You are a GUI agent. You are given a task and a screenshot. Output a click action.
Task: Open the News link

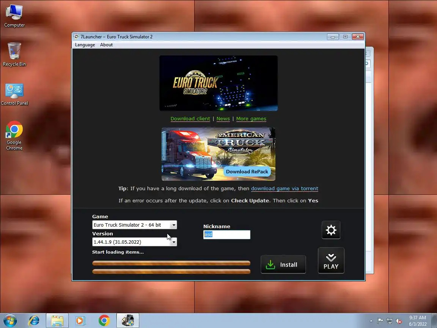[x=223, y=119]
